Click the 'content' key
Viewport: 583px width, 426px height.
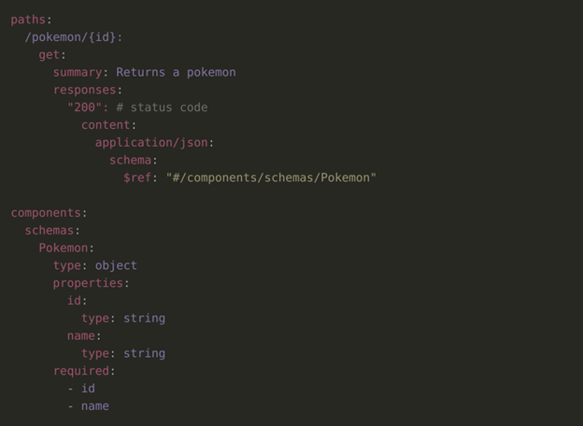106,125
